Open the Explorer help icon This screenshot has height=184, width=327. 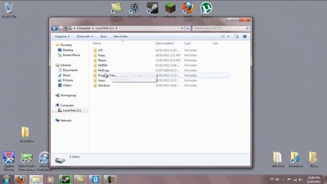point(245,36)
